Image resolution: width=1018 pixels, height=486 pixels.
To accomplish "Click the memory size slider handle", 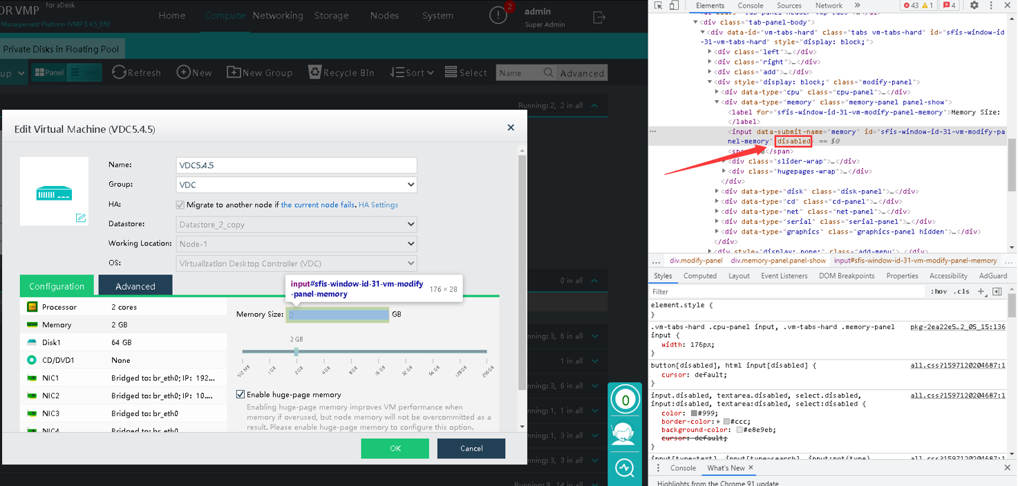I will coord(296,352).
